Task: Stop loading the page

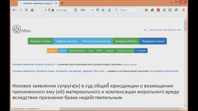Action: tap(26, 10)
